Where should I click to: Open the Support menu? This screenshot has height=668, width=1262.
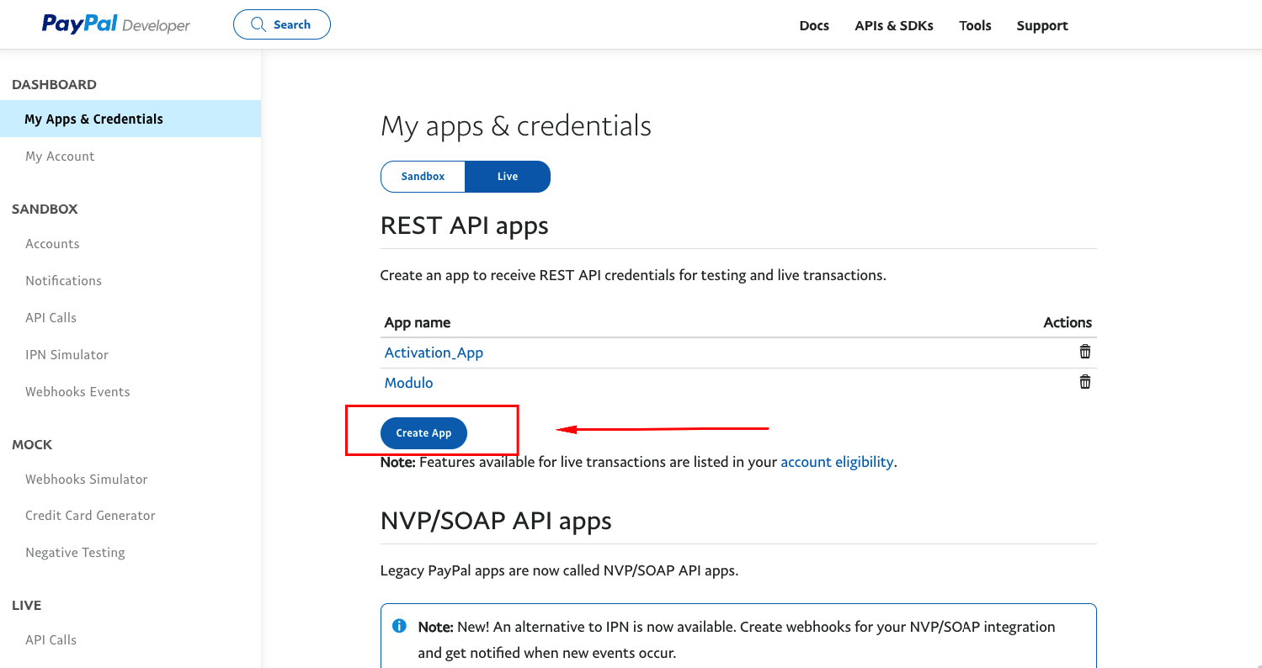(x=1042, y=25)
